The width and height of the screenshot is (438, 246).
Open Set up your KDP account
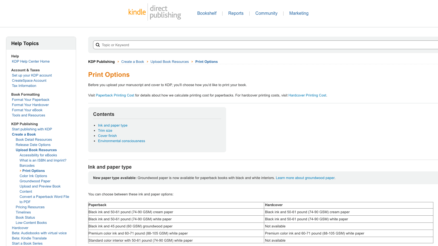32,75
